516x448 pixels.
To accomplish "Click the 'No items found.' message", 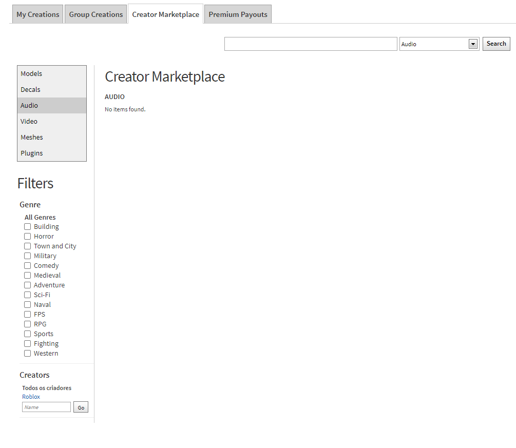I will (125, 109).
